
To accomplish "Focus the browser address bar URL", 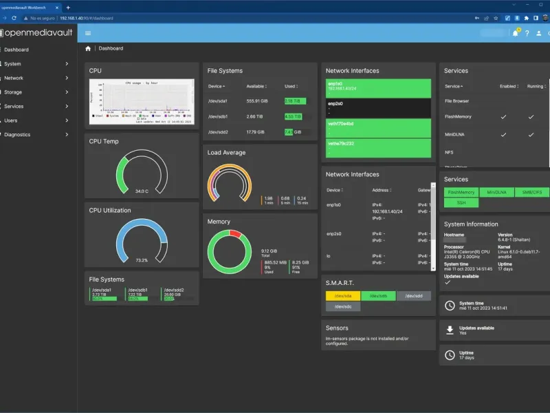I will coord(87,18).
